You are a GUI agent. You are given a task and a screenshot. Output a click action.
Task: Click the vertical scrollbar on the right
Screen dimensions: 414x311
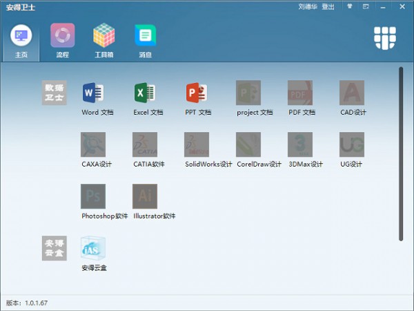coord(401,144)
